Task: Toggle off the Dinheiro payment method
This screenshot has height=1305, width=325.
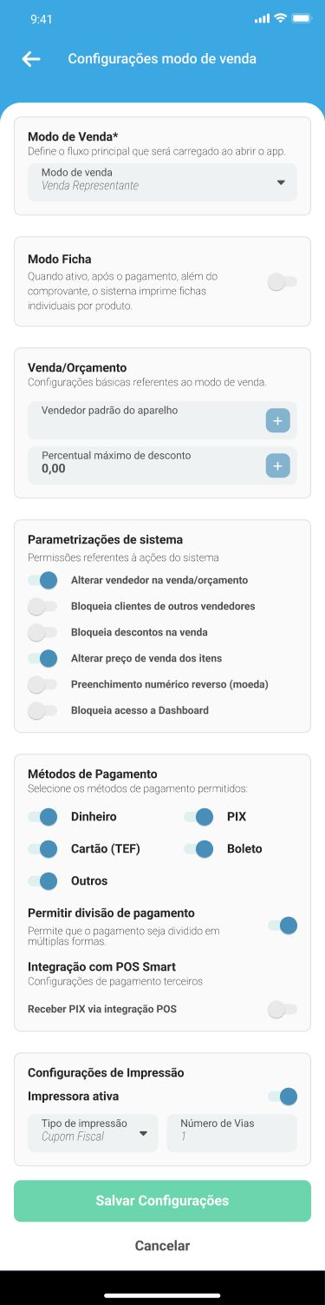Action: pos(42,816)
